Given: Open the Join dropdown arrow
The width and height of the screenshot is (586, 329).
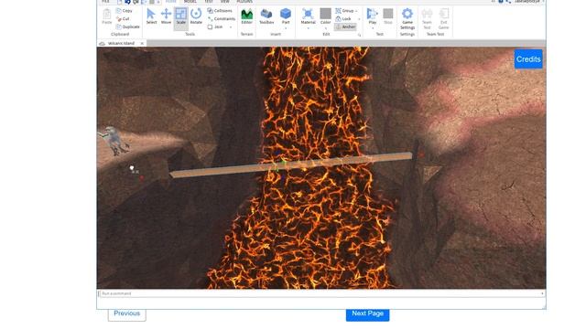Looking at the screenshot, I should [231, 27].
